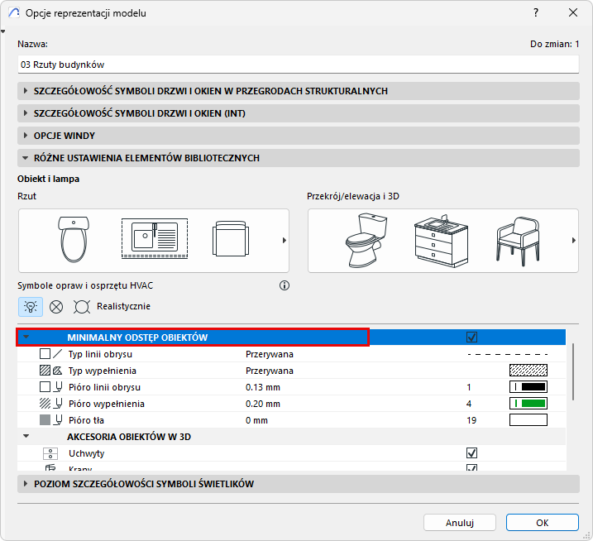Select the 3D armchair preview

pos(518,242)
